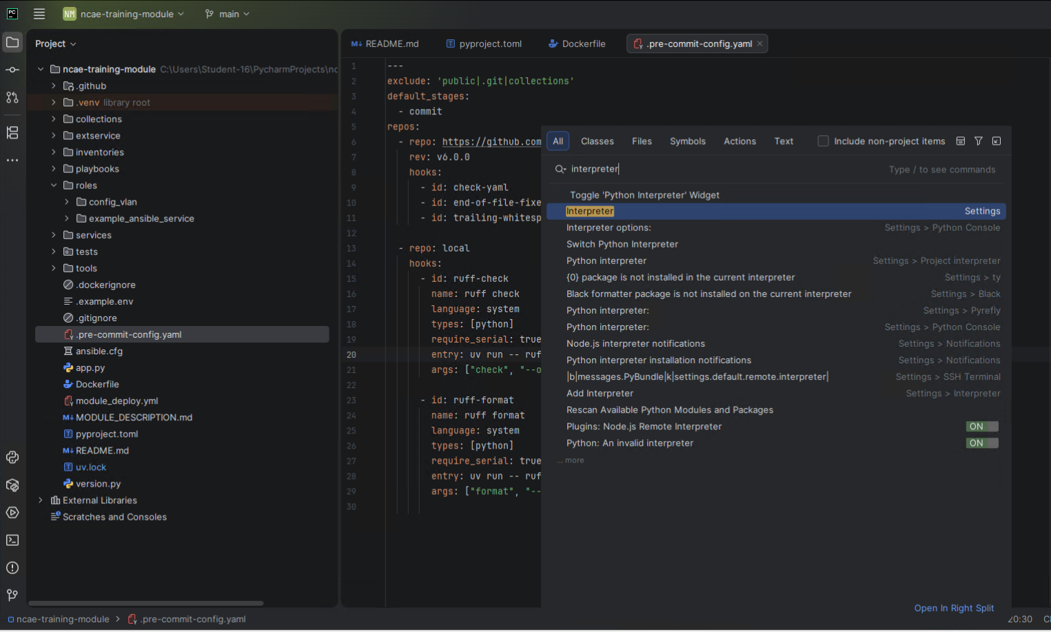Show more tool windows ellipsis
The width and height of the screenshot is (1051, 632).
12,160
